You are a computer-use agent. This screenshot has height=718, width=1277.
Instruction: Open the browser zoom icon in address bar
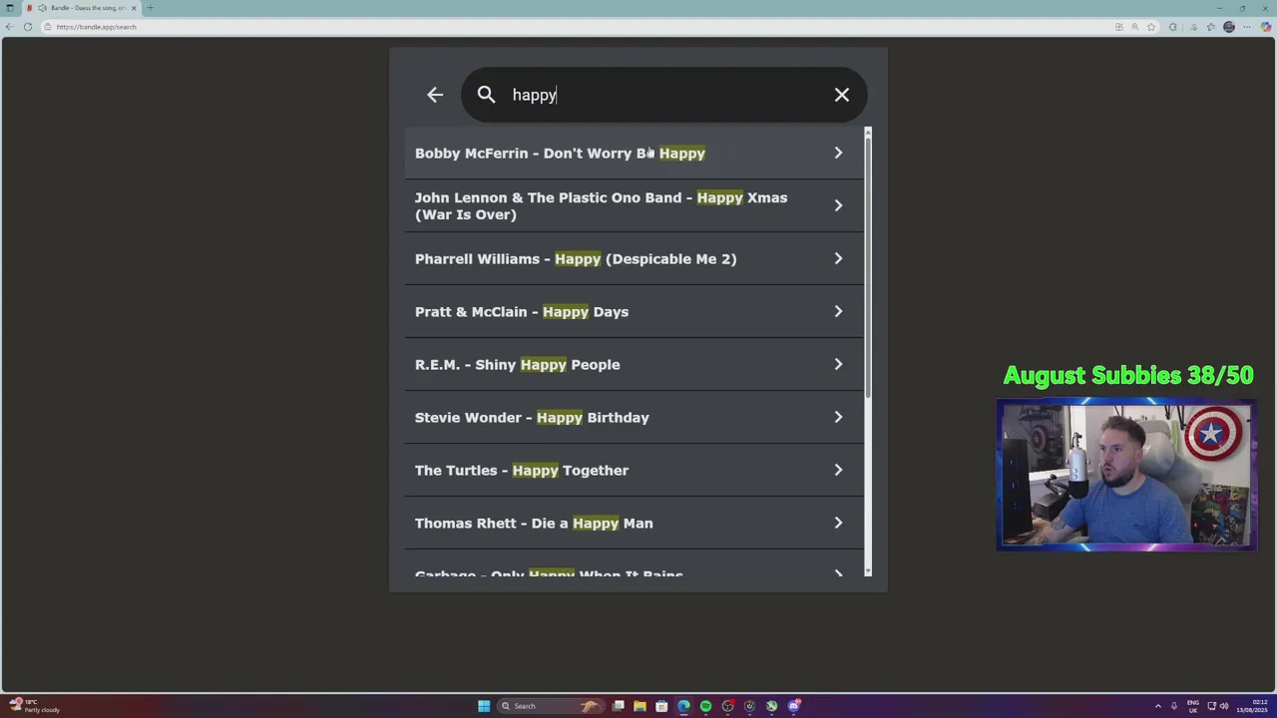point(1135,27)
